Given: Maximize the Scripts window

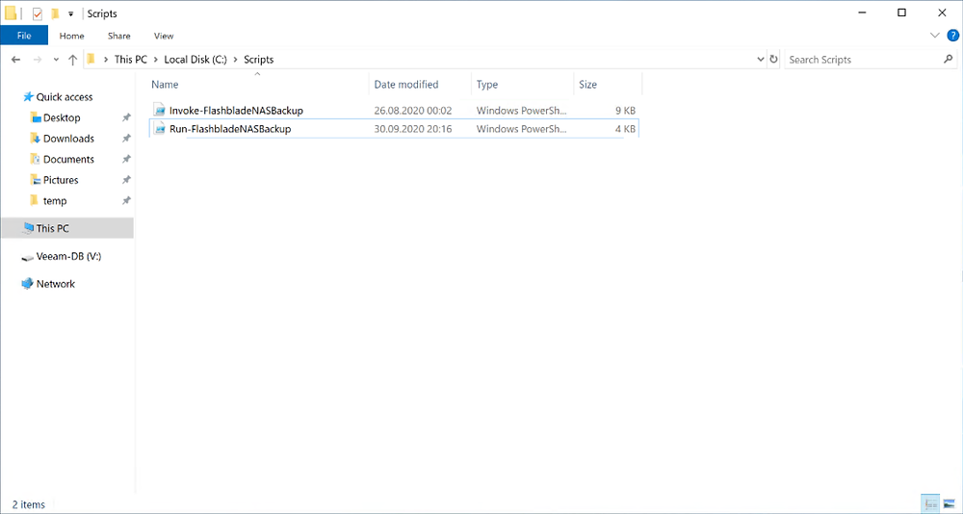Looking at the screenshot, I should 901,13.
